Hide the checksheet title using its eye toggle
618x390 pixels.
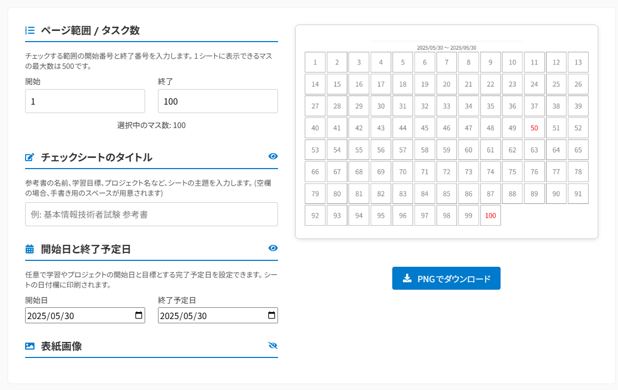tap(273, 156)
